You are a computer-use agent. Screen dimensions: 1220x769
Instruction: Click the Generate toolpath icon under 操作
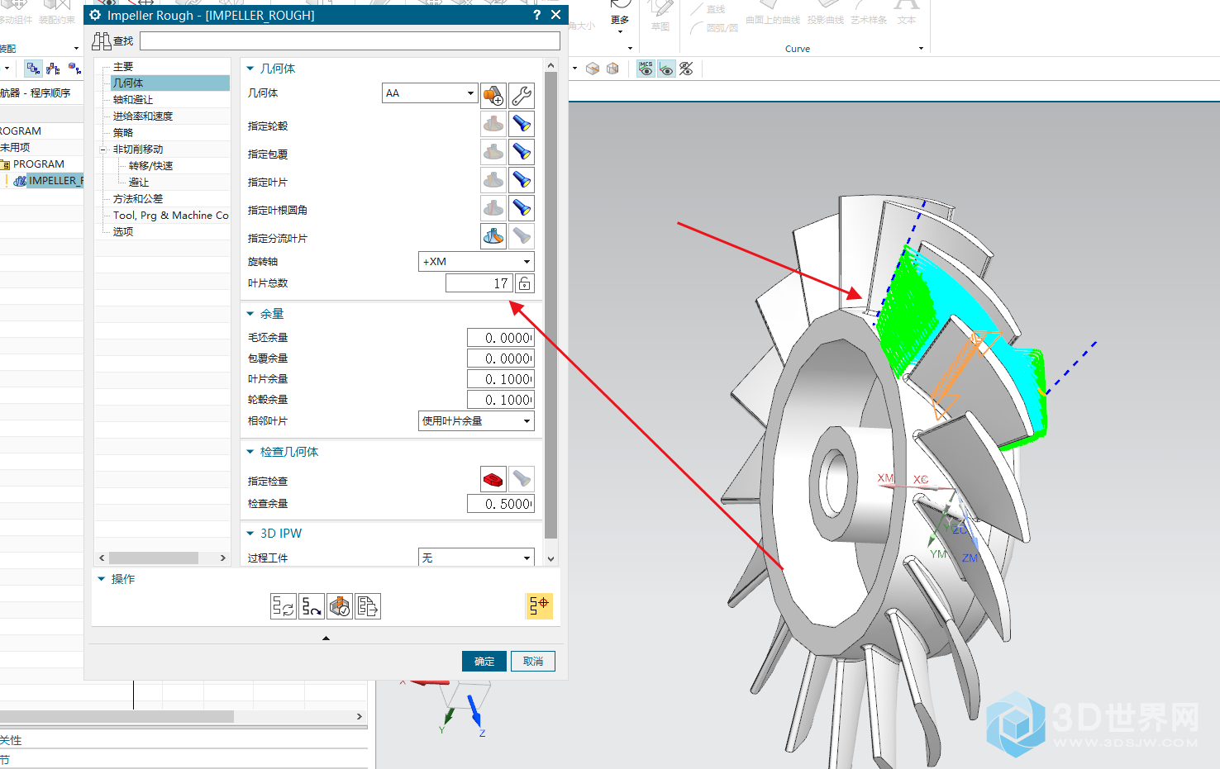click(x=284, y=606)
